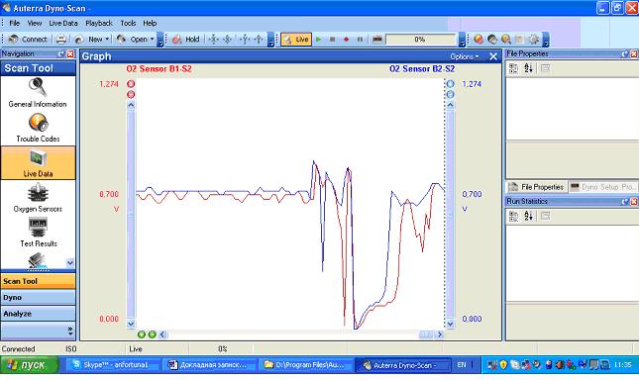Click the playback progress bar showing 0%
639x380 pixels.
[x=420, y=40]
